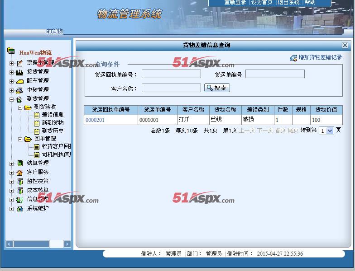Expand the 信息管理 tree node
The width and height of the screenshot is (355, 271).
tap(12, 200)
